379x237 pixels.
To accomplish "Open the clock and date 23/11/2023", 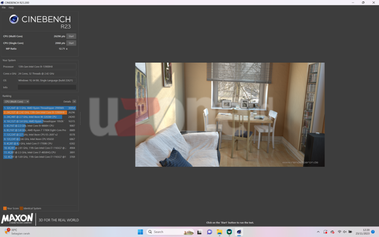I will coord(362,232).
